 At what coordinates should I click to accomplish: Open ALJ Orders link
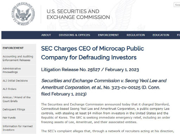[x=9, y=89]
